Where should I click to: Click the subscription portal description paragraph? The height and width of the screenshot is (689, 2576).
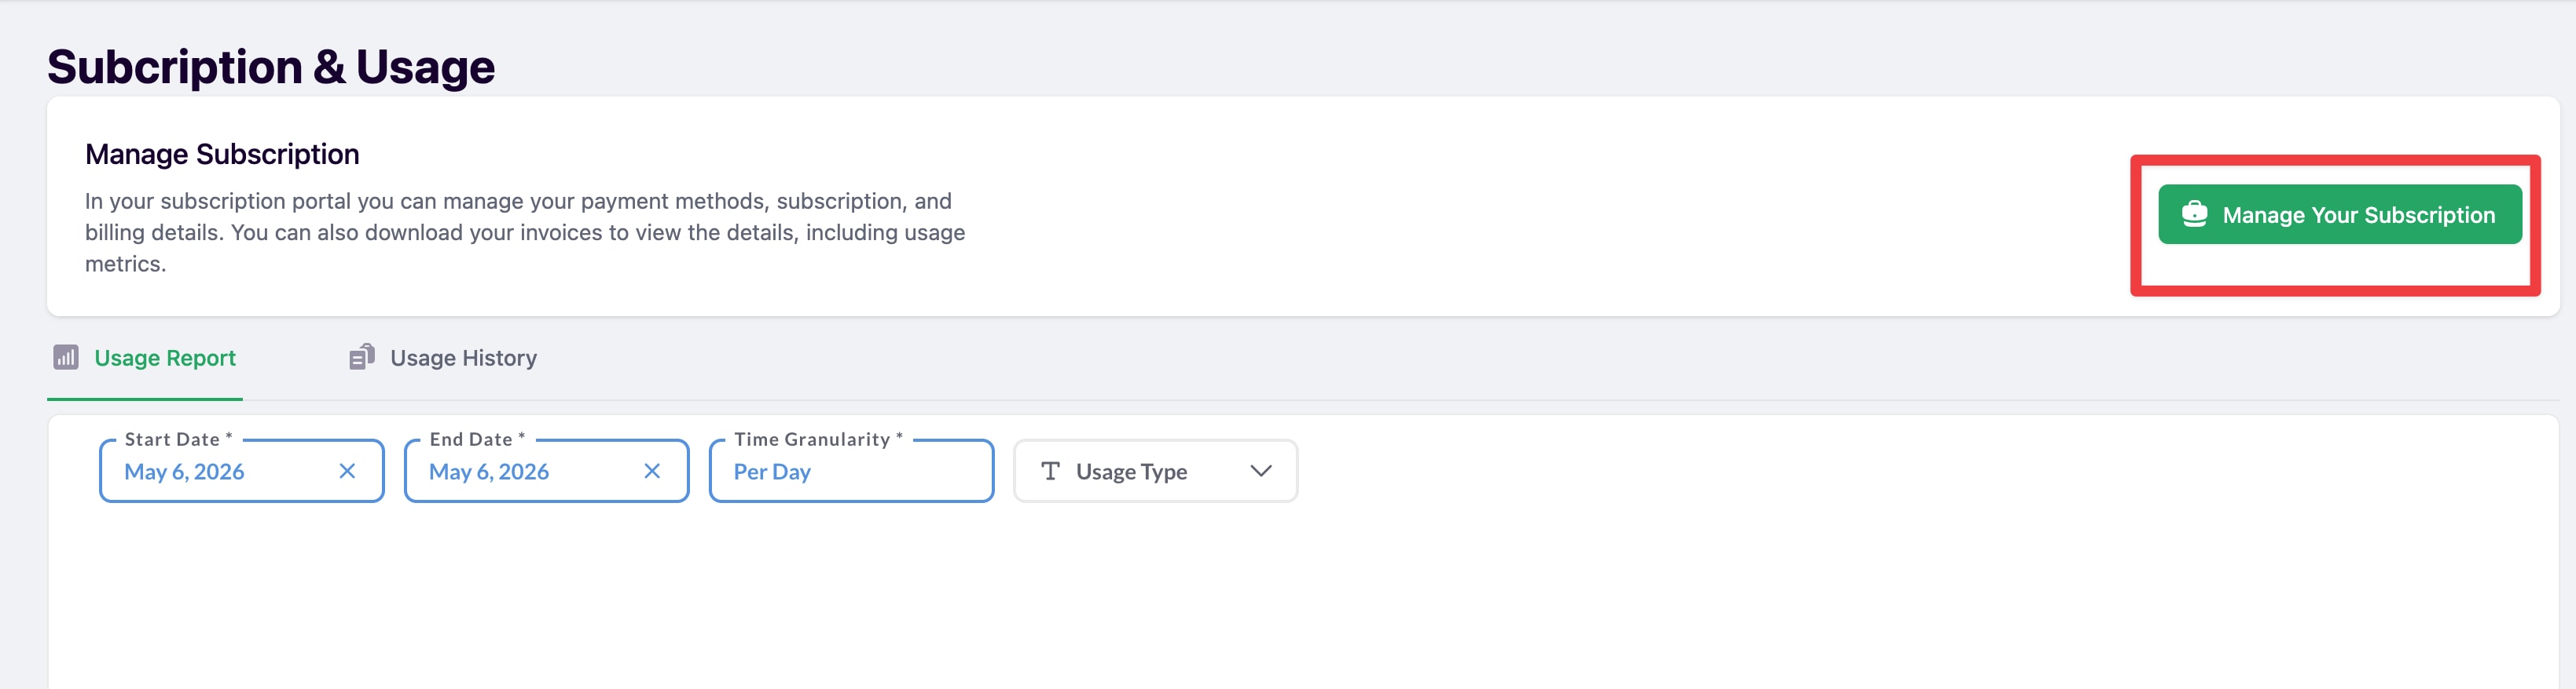[x=525, y=232]
